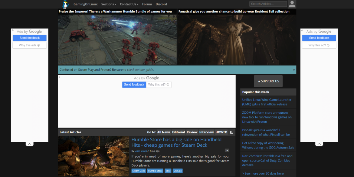Open the Fanatical Resident Evil headline
The height and width of the screenshot is (177, 354).
(x=234, y=12)
